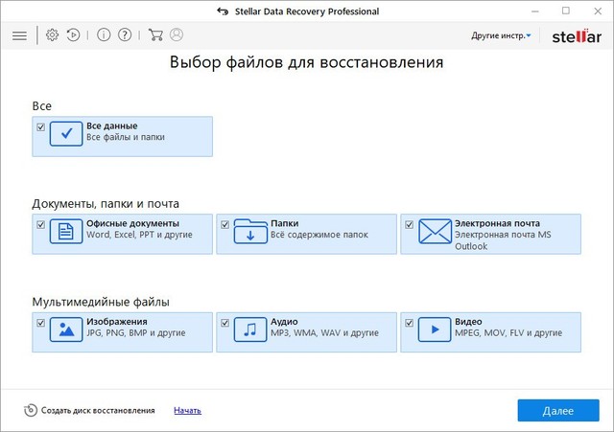The width and height of the screenshot is (614, 432).
Task: Click the user account icon
Action: click(x=177, y=35)
